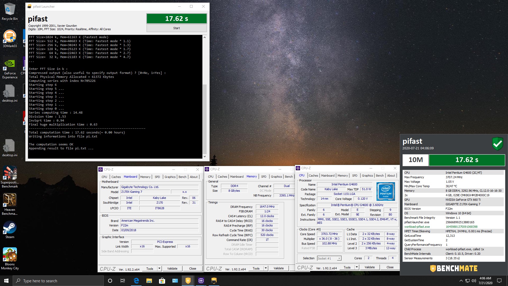Launch the Superposition Benchmark desktop icon
This screenshot has width=508, height=286.
click(10, 177)
